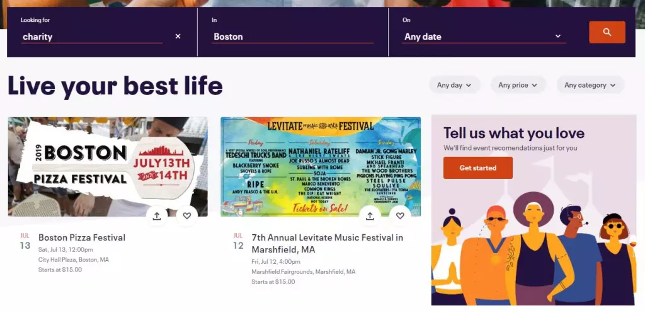Click the Tell us what you love heading
645x313 pixels.
[x=514, y=133]
